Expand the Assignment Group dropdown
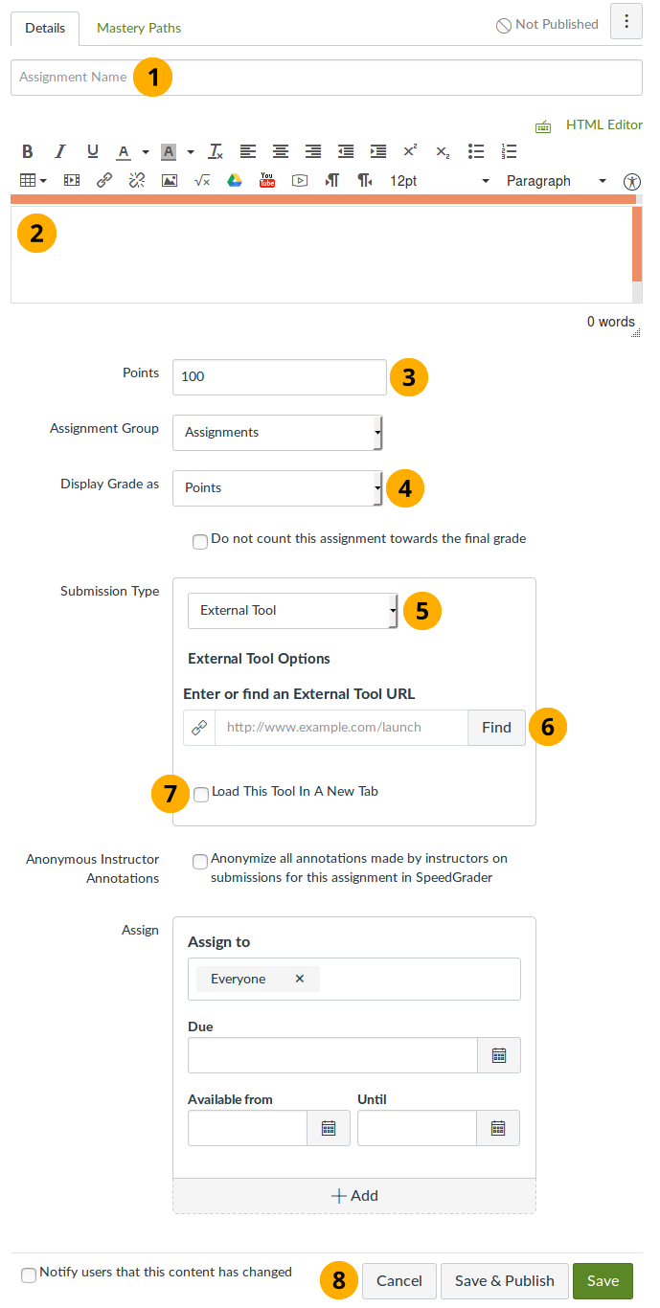Image resolution: width=660 pixels, height=1308 pixels. click(277, 432)
